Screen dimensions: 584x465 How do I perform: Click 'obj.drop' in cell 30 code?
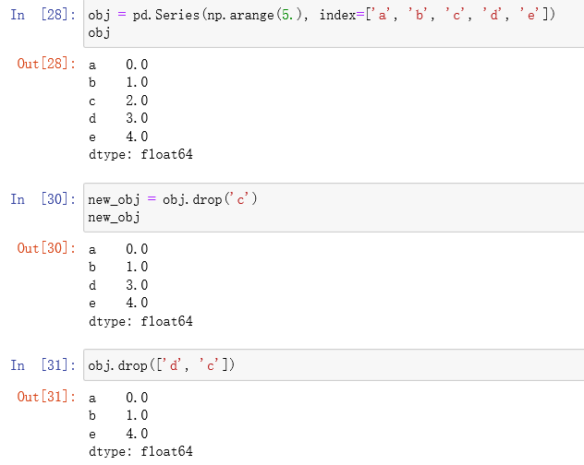click(192, 200)
